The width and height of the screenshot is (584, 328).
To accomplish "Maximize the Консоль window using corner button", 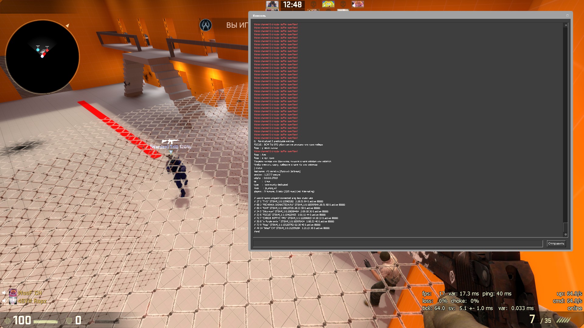I will point(567,15).
